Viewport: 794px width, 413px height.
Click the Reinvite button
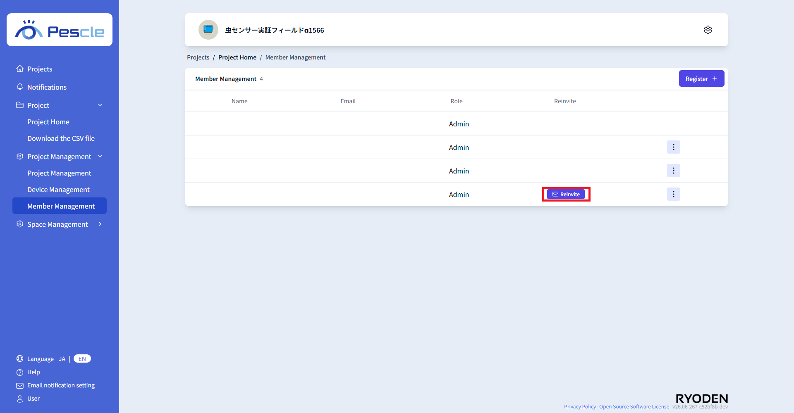[x=566, y=194]
